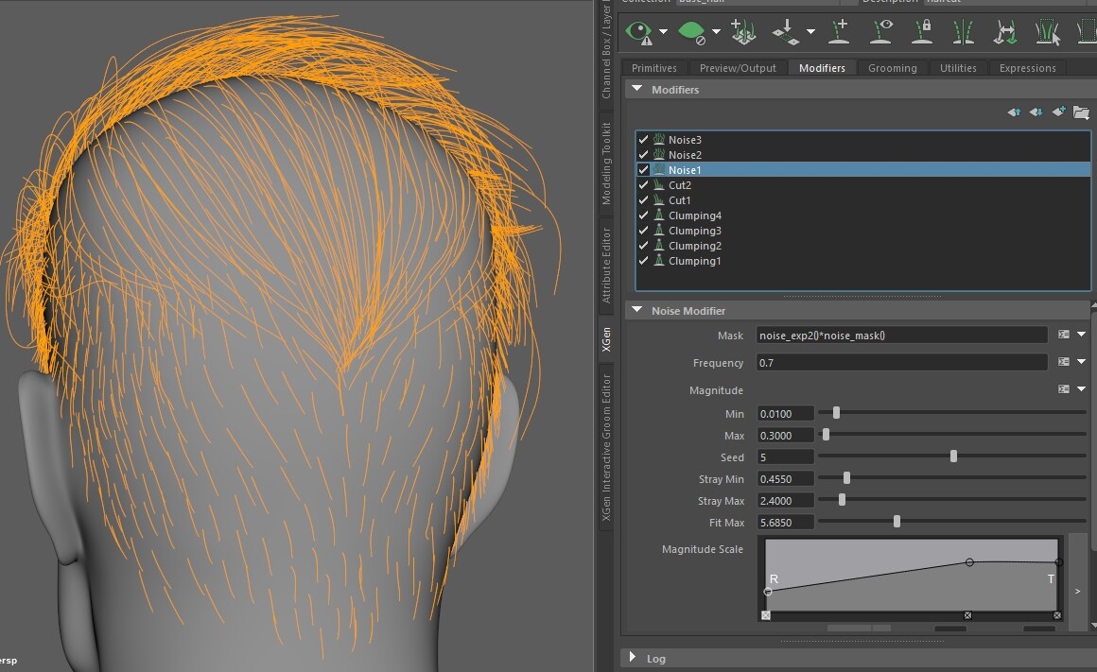Click the add guide plus icon
This screenshot has width=1097, height=672.
point(839,32)
